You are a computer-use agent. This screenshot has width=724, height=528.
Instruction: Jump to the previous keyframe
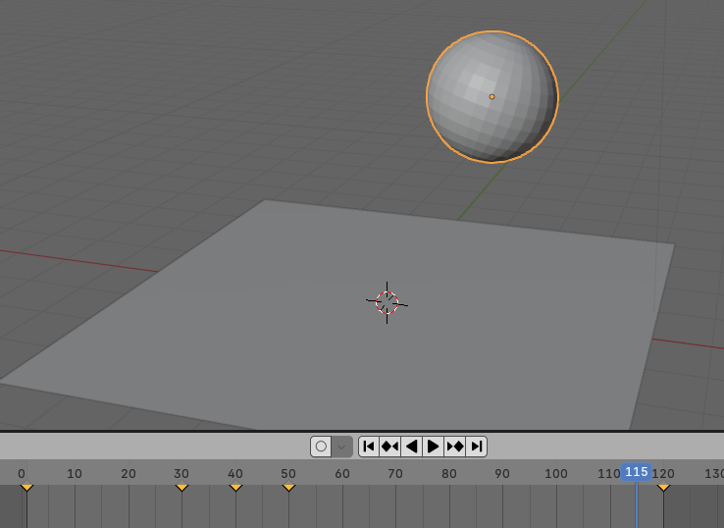(x=390, y=447)
